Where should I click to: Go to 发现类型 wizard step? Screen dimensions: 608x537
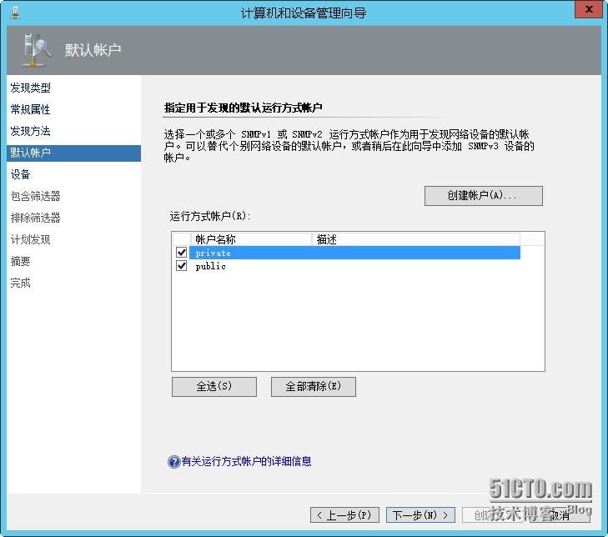(30, 88)
